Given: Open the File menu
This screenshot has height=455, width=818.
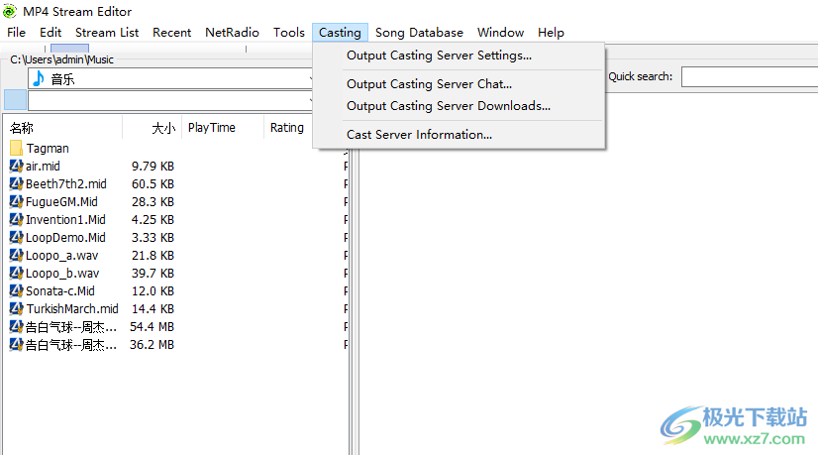Looking at the screenshot, I should [16, 33].
